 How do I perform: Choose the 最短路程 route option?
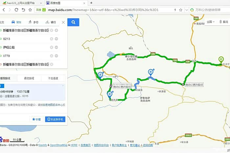point(29,78)
